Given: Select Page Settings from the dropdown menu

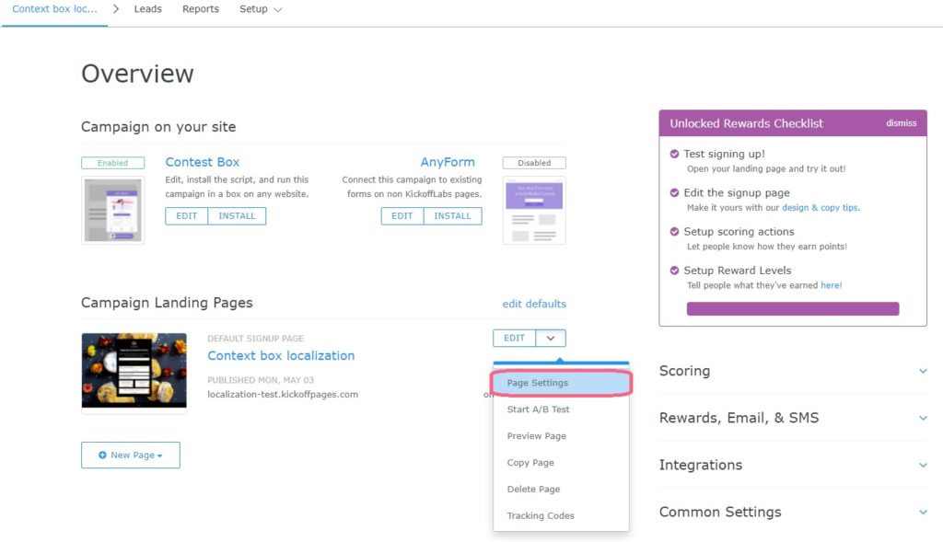Looking at the screenshot, I should [561, 383].
